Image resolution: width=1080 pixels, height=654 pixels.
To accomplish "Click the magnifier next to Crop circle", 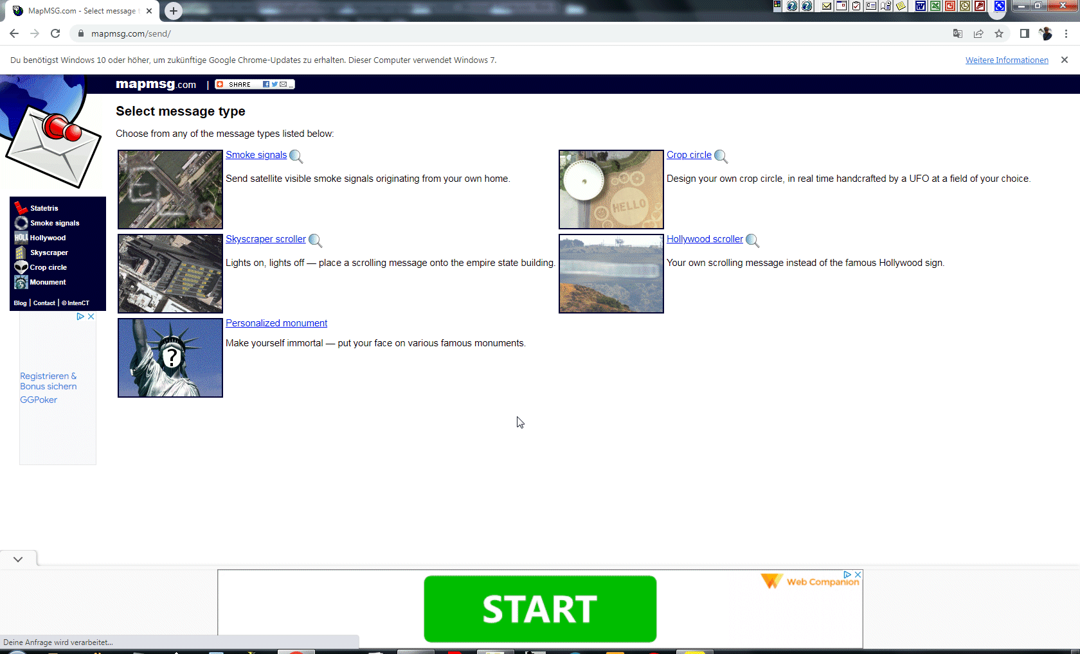I will click(721, 156).
